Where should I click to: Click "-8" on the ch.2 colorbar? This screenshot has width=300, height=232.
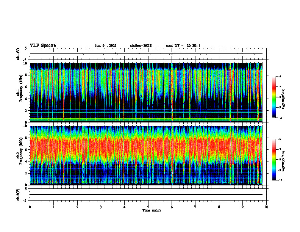pos(280,160)
